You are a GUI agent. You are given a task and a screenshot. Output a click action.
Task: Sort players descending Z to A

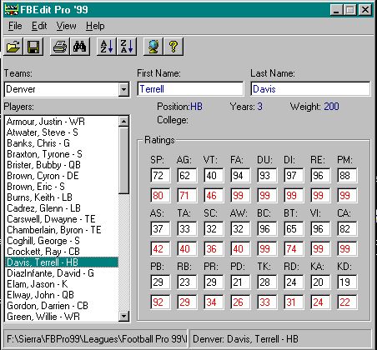[x=127, y=47]
